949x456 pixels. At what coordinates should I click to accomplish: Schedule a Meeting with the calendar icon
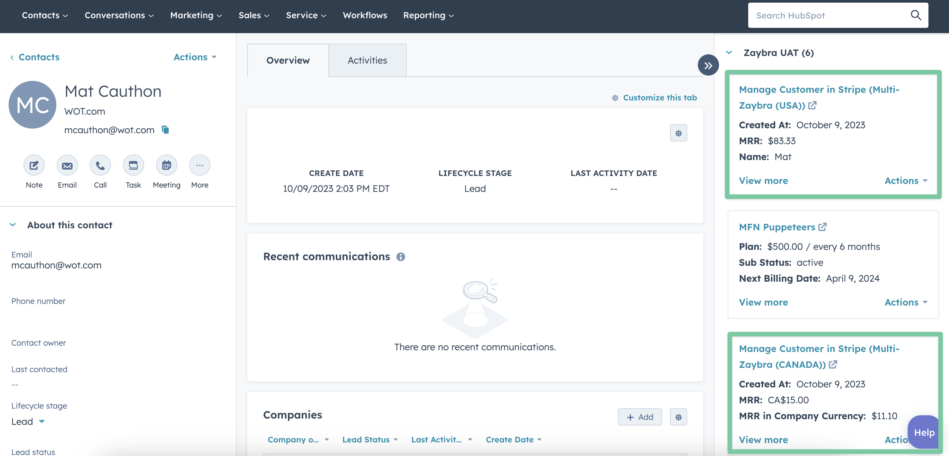[x=167, y=165]
